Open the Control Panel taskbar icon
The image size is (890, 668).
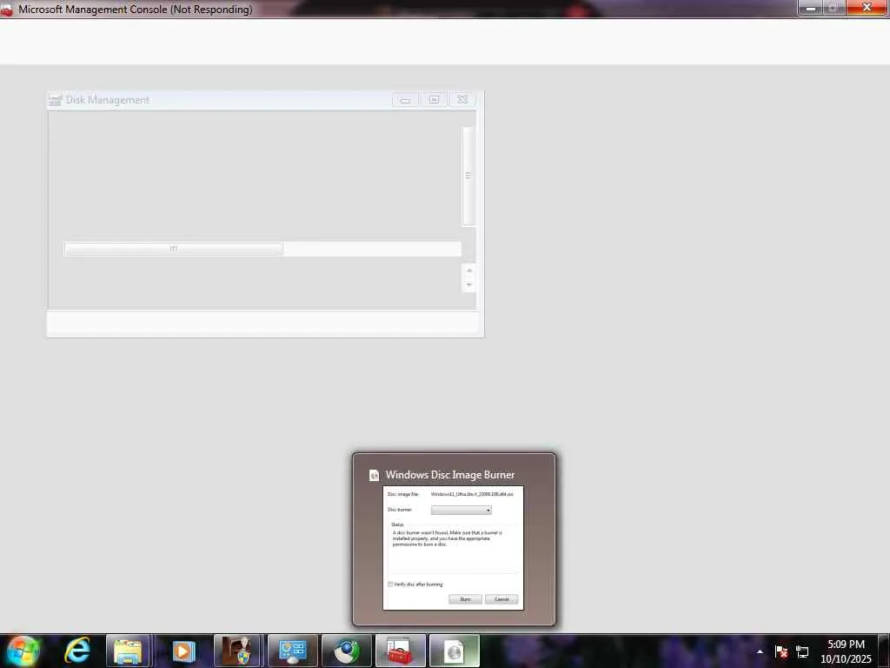(292, 651)
